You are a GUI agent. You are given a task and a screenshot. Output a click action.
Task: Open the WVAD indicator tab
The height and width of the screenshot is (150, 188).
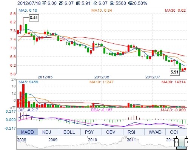[x=155, y=132]
